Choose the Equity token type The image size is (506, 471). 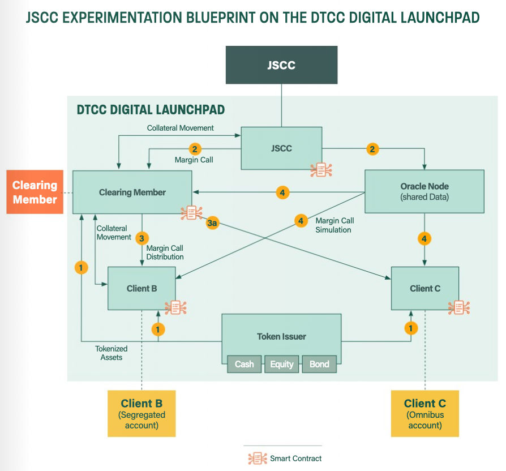[x=282, y=364]
